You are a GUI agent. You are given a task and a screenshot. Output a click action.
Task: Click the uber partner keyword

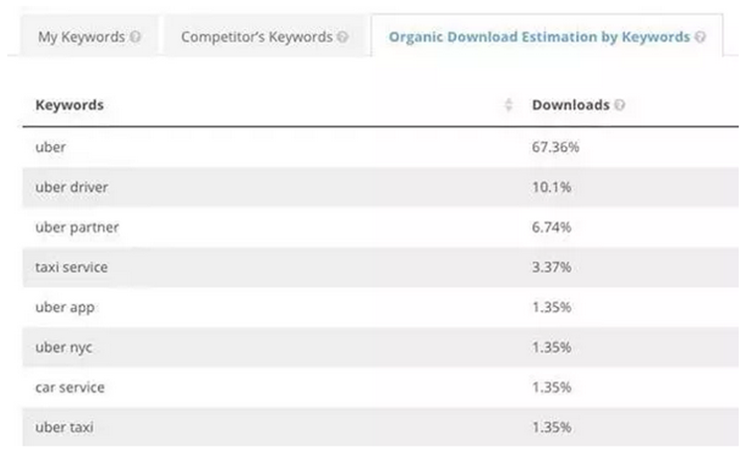click(x=76, y=228)
